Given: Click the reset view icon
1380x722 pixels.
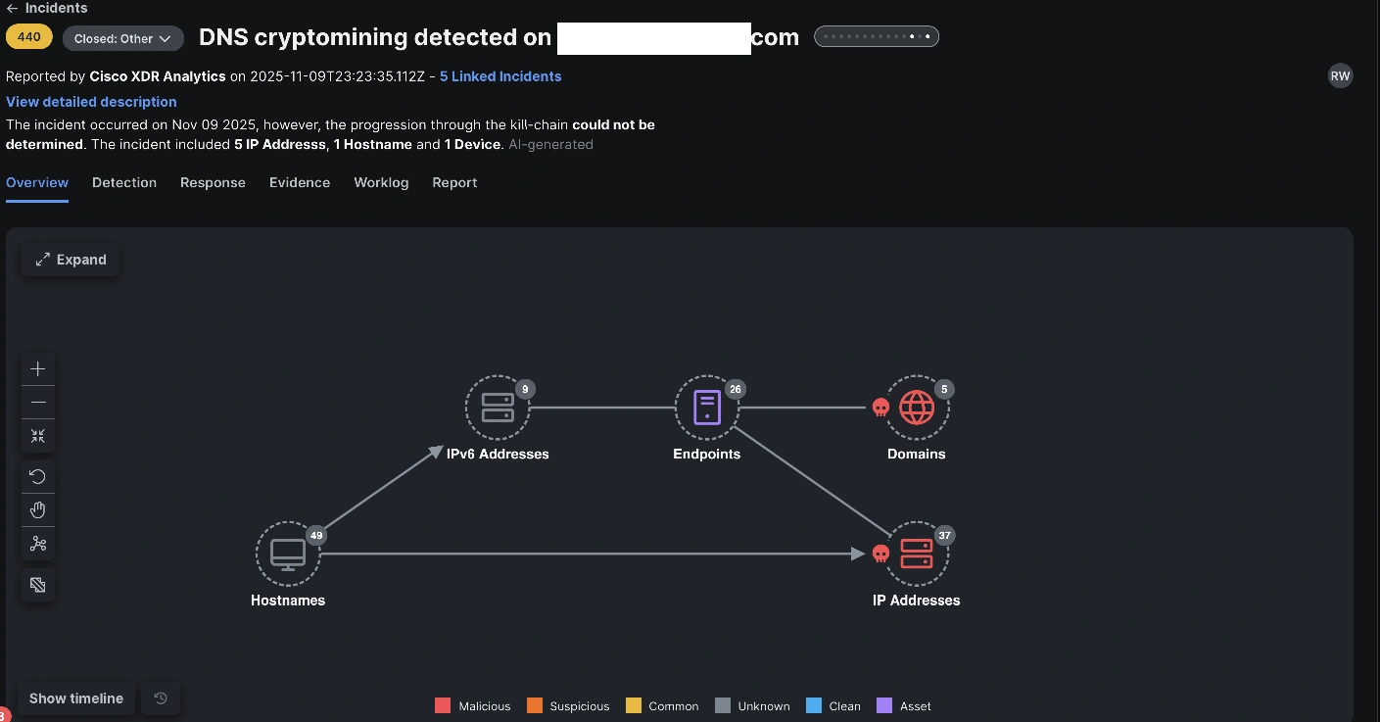Looking at the screenshot, I should [x=38, y=476].
